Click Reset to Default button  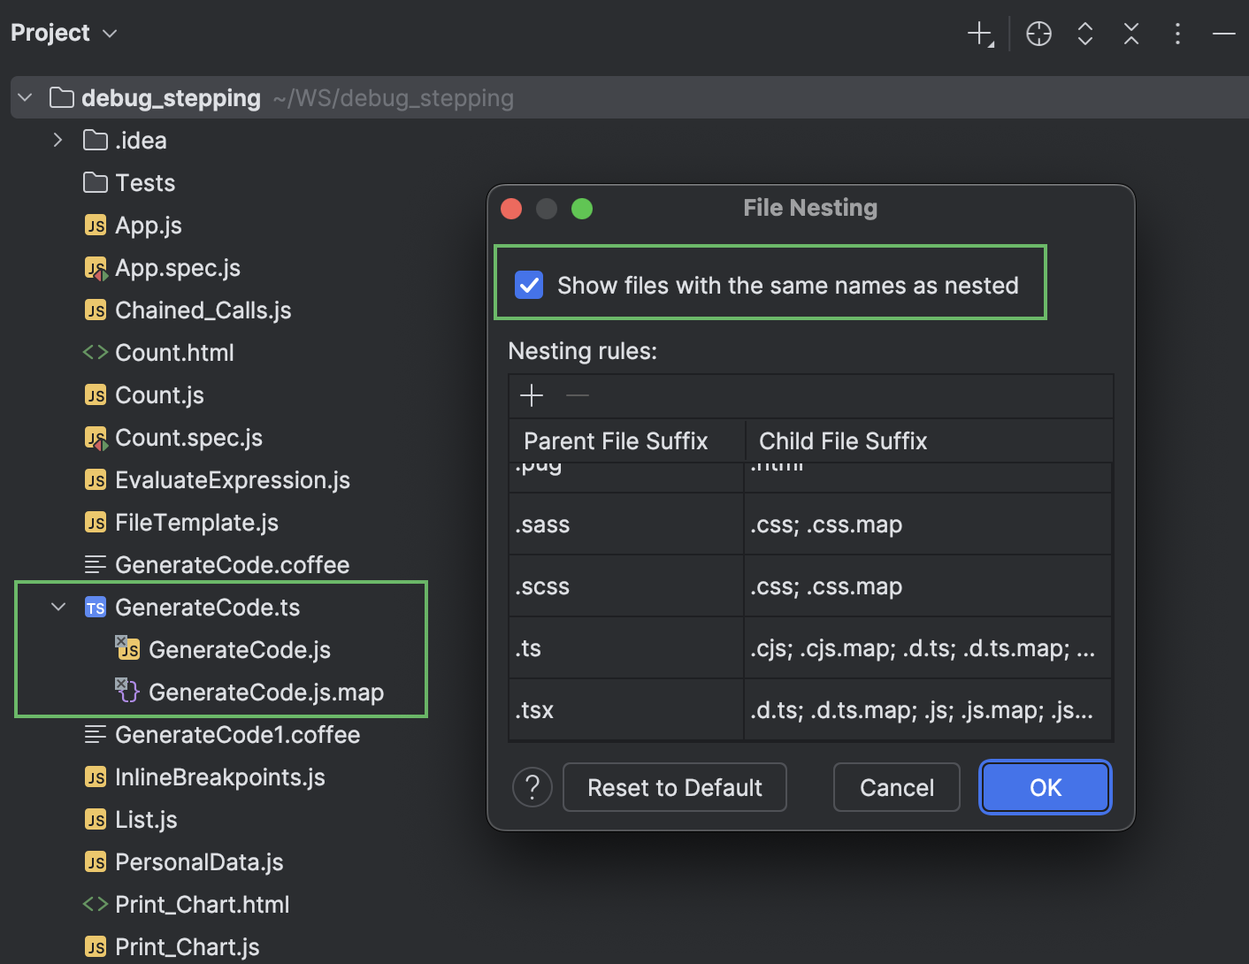click(675, 787)
